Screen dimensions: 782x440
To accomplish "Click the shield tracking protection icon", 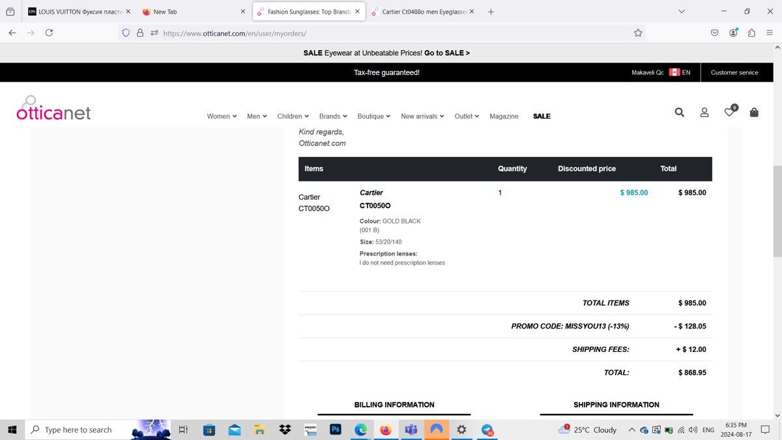I will (x=126, y=33).
